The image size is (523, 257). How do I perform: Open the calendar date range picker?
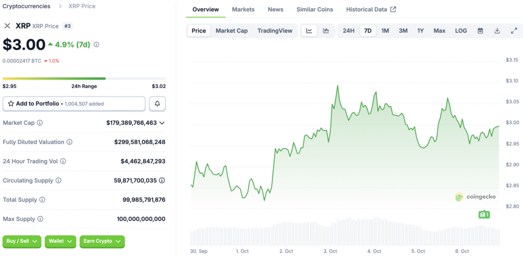point(480,31)
